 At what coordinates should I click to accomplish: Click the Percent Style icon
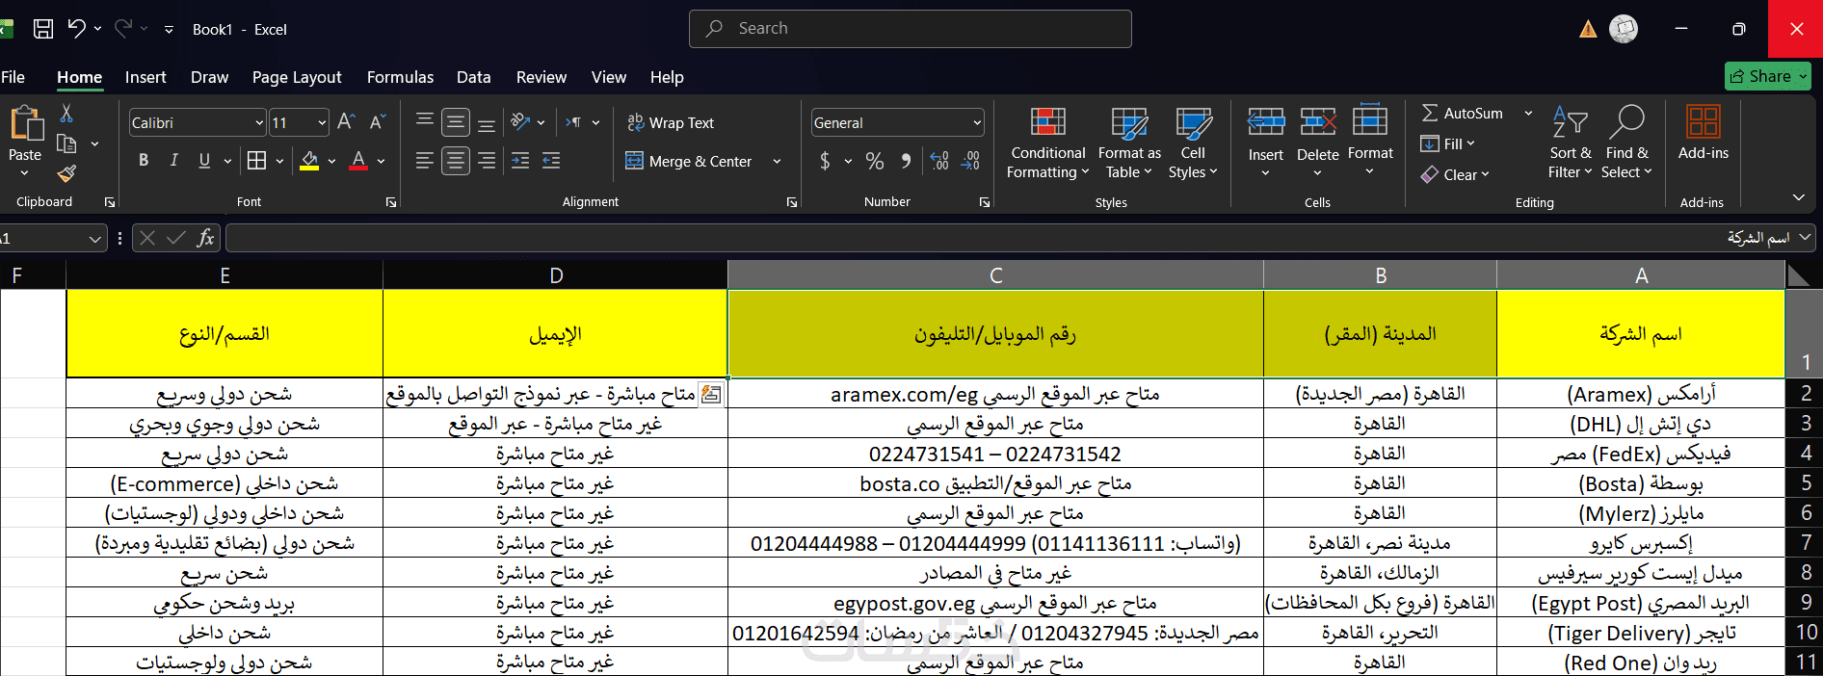click(x=875, y=161)
